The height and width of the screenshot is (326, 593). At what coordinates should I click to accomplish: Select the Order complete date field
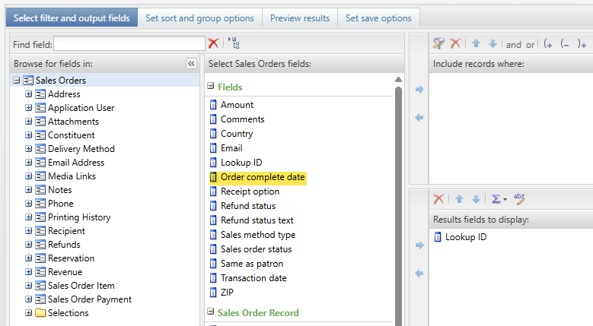pos(263,177)
